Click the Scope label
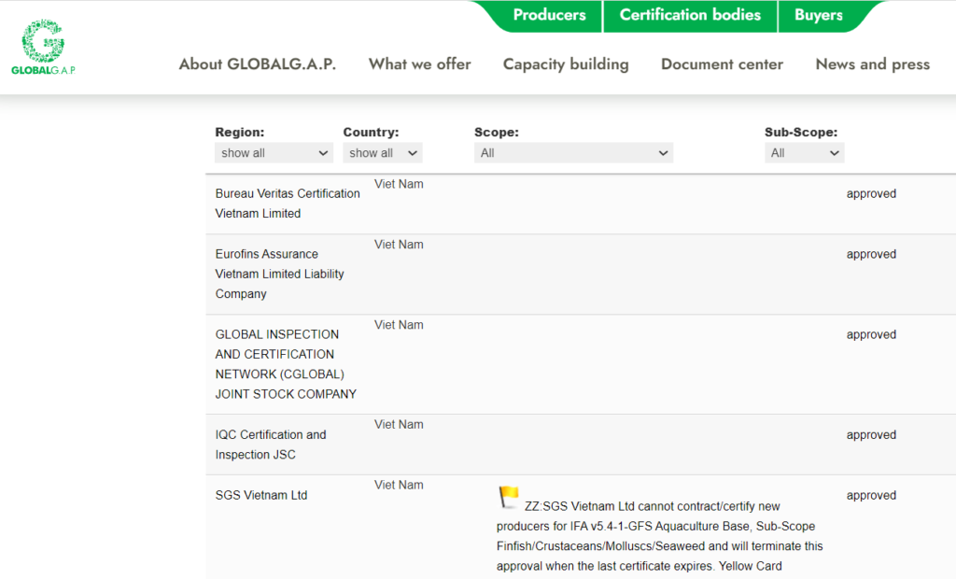Image resolution: width=956 pixels, height=579 pixels. (x=497, y=132)
